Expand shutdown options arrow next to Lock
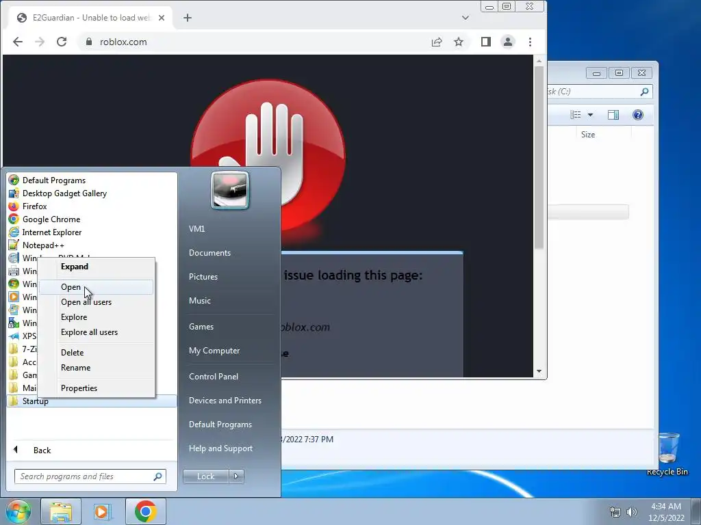 coord(236,476)
